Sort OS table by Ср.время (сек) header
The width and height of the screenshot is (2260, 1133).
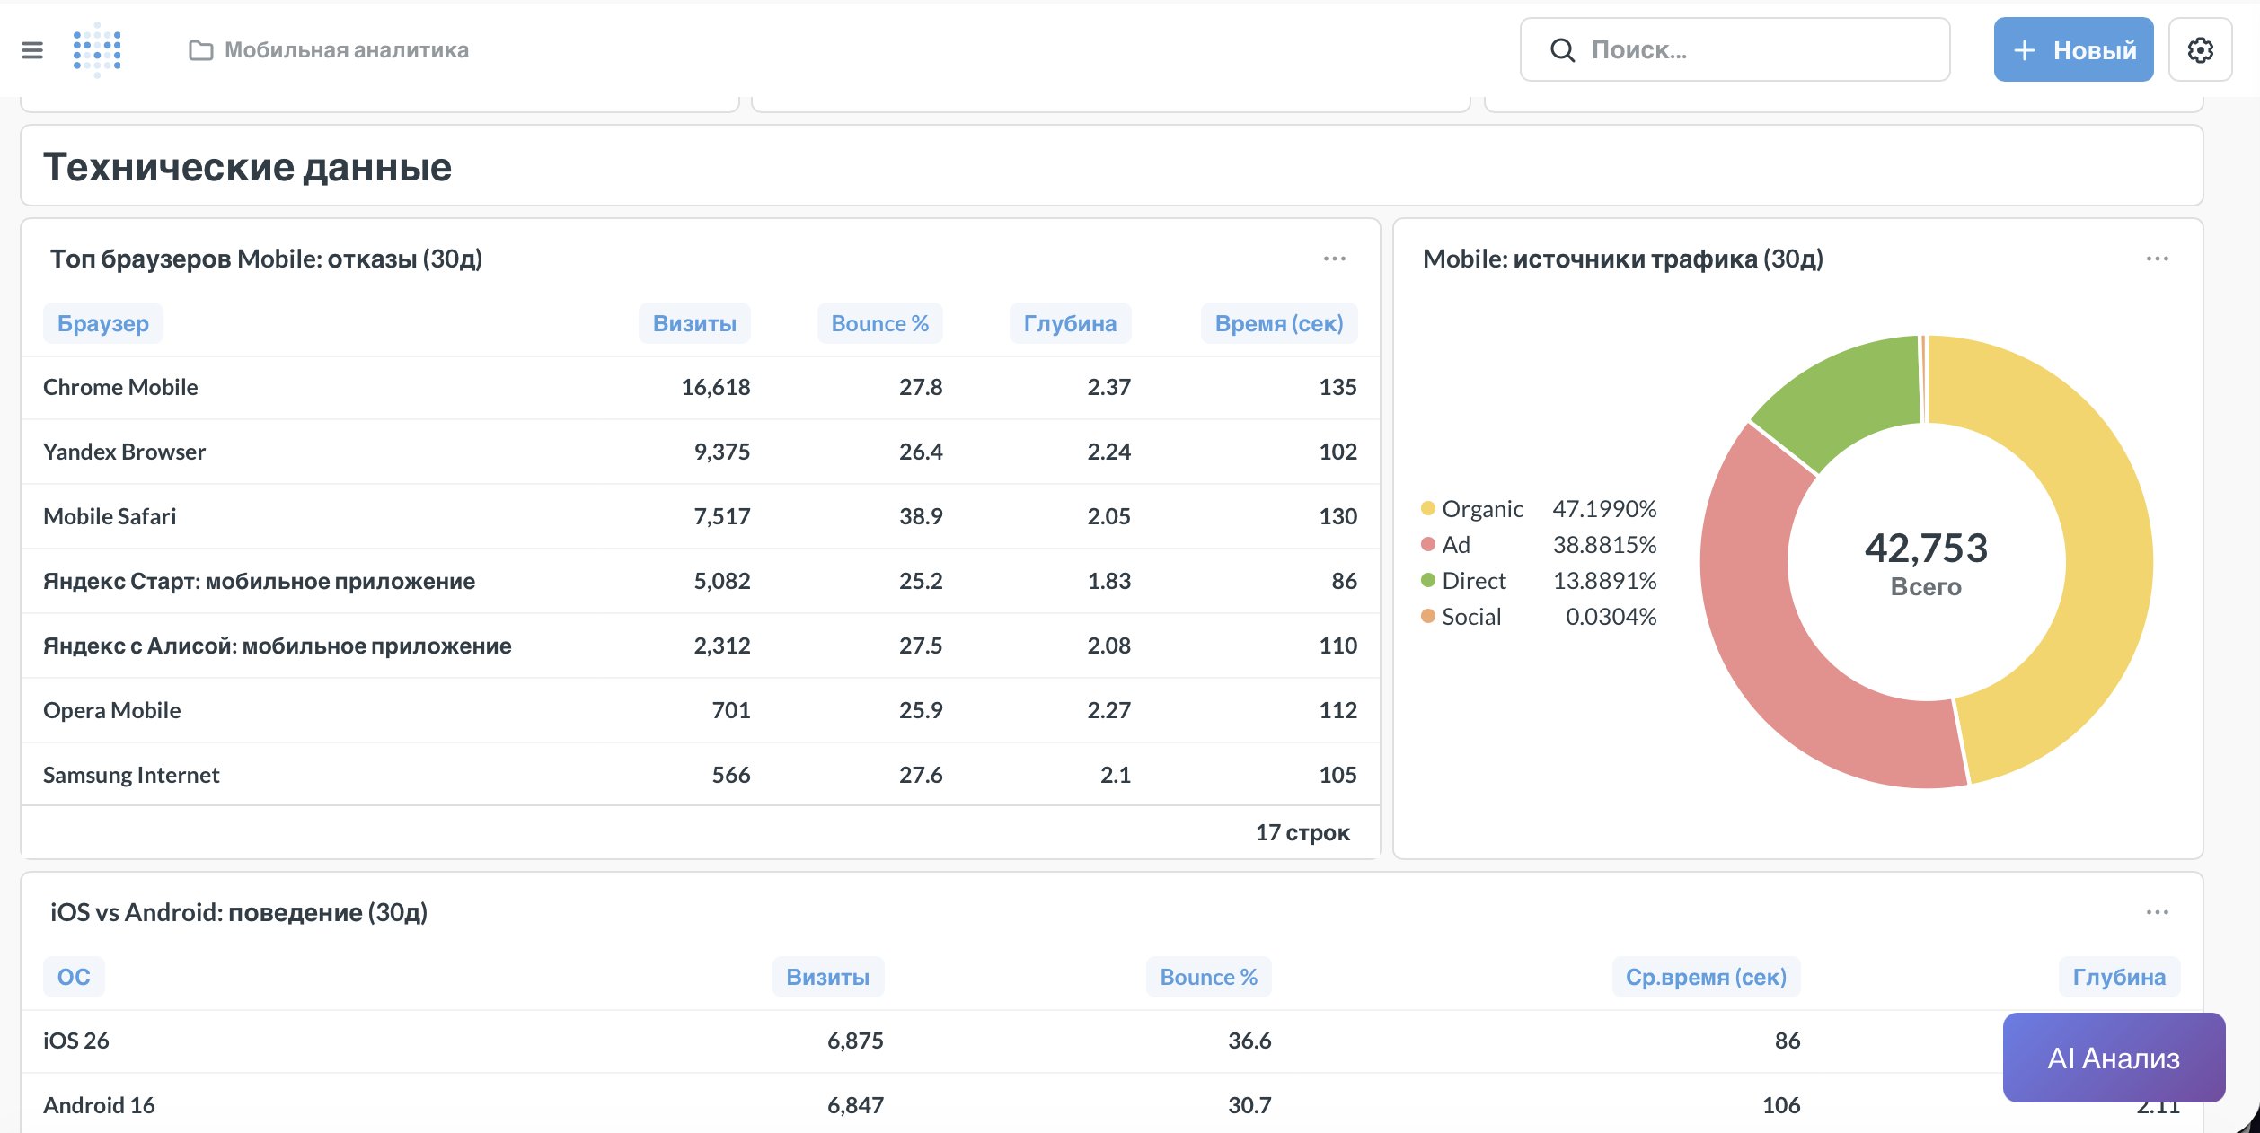(x=1705, y=977)
